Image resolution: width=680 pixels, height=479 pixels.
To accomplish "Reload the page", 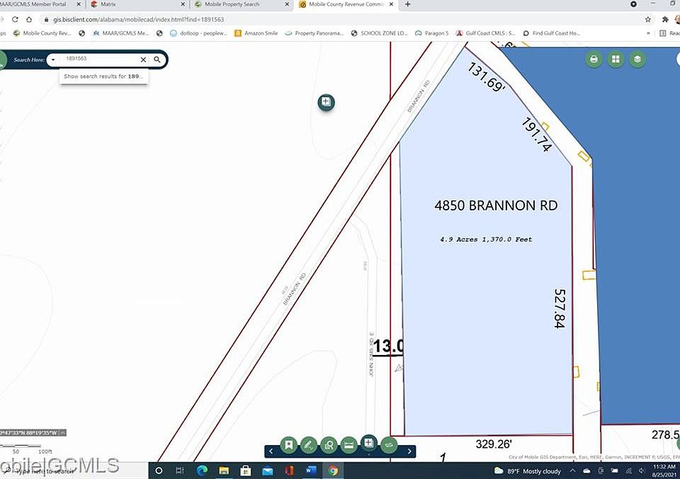I will 15,20.
